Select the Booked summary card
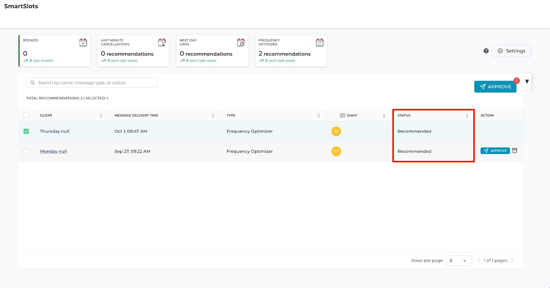Screen dimensions: 550x288 pos(55,51)
